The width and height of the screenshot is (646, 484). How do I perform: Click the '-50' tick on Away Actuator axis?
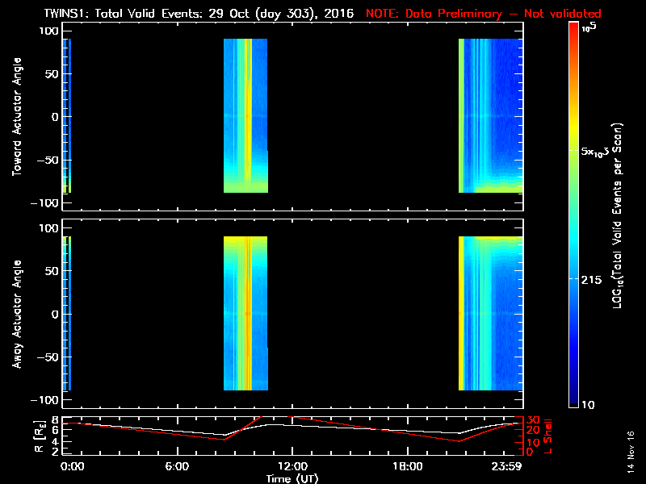(x=48, y=357)
